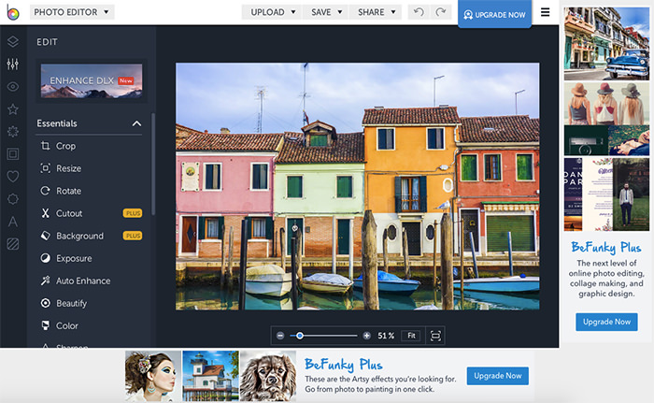Click the zoom slider handle
Screen dimensions: 654x403
point(300,335)
